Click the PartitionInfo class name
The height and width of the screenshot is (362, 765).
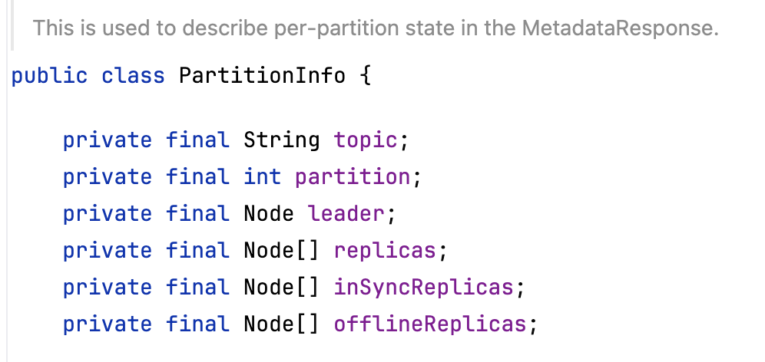coord(262,76)
